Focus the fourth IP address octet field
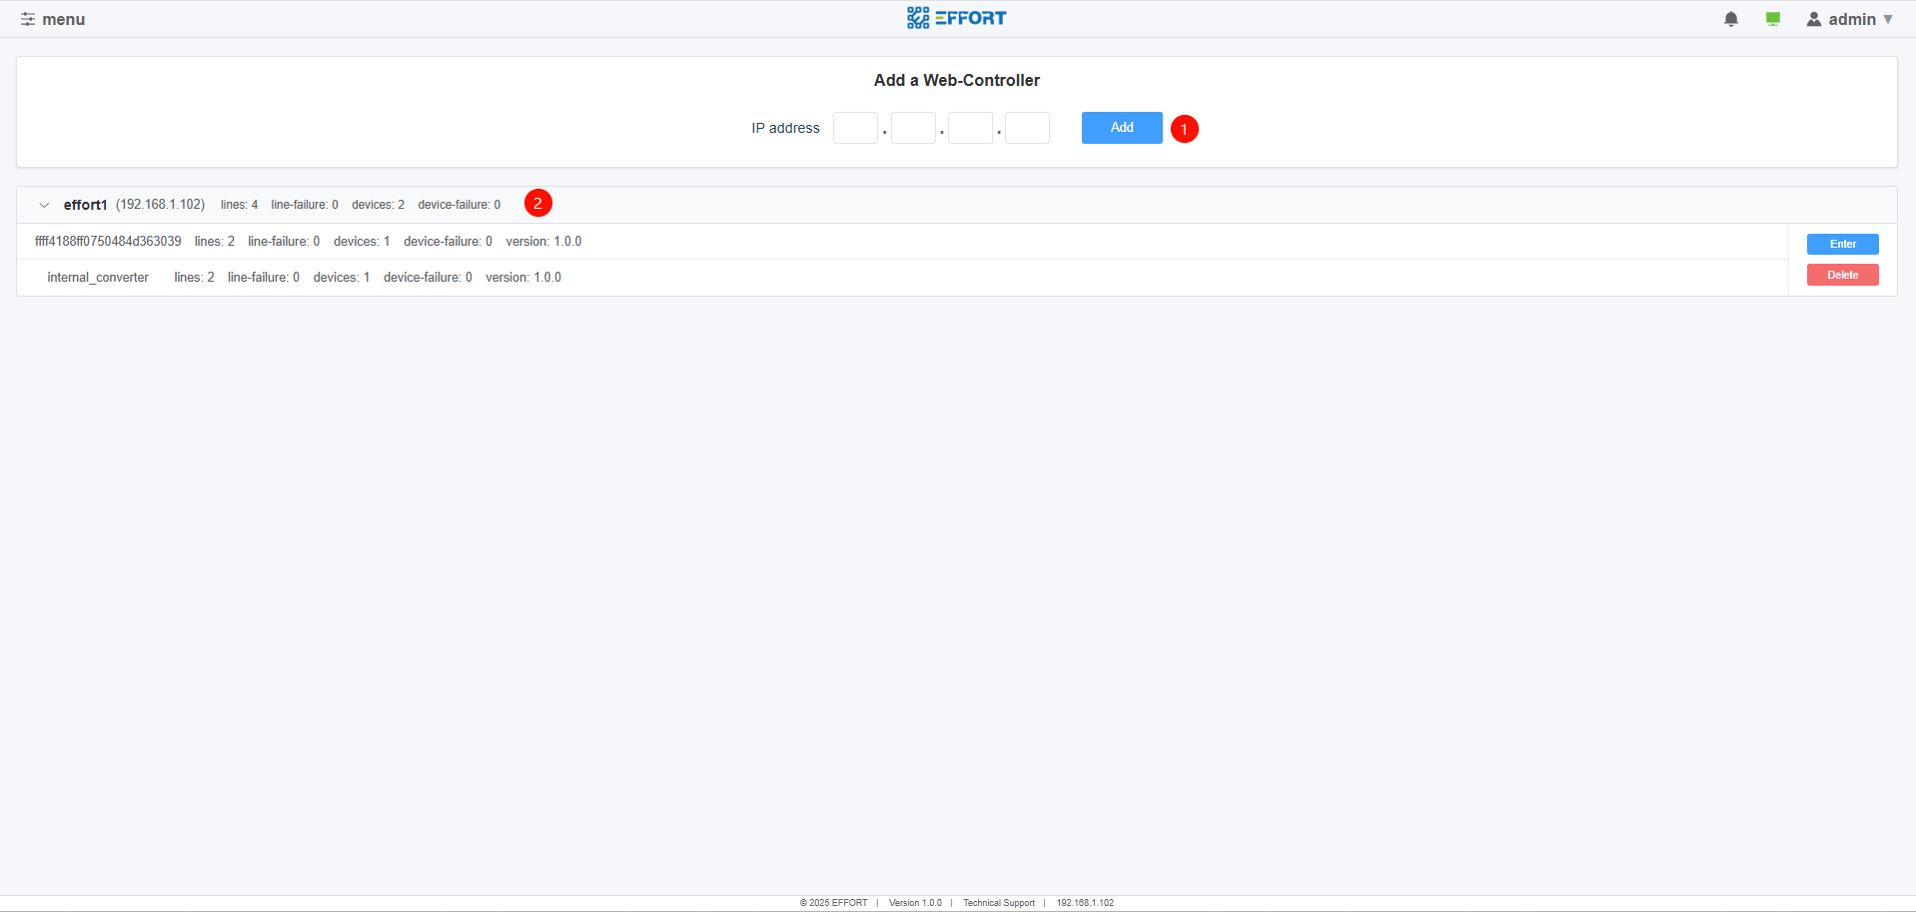Screen dimensions: 1916x912 point(1027,128)
